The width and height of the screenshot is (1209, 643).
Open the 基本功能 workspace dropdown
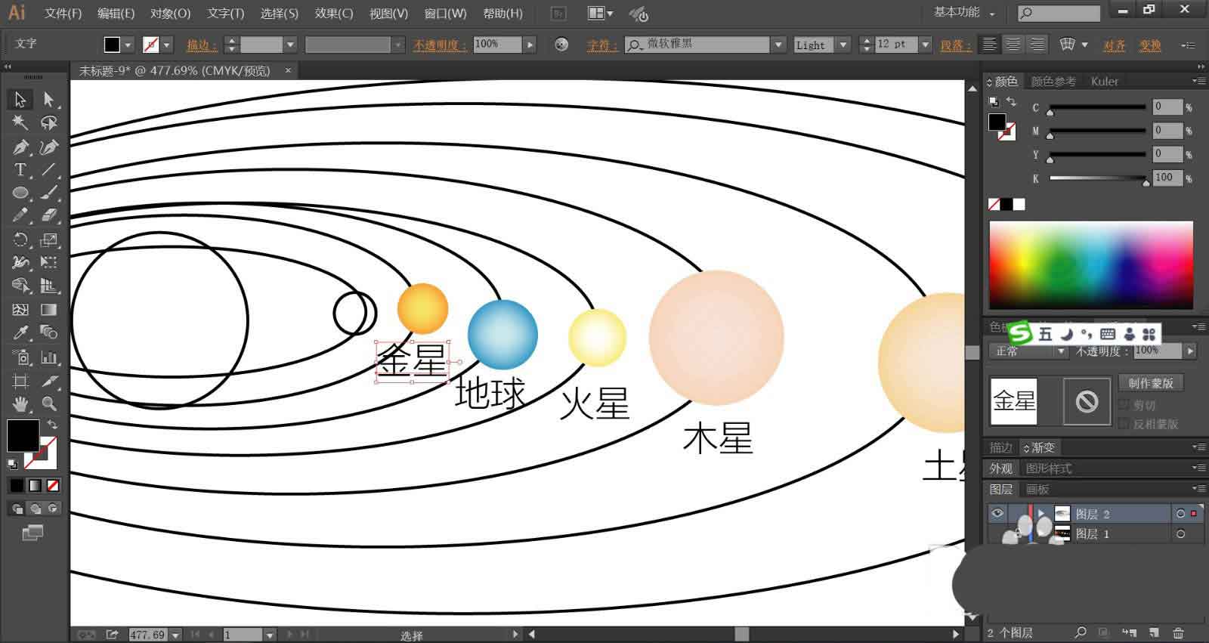965,13
